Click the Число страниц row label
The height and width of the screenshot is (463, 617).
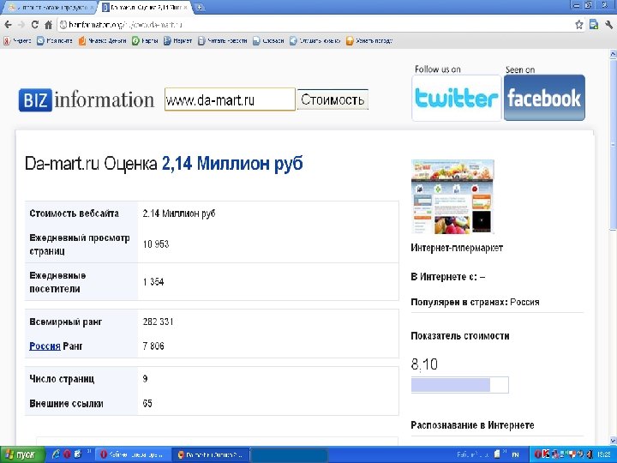(62, 379)
